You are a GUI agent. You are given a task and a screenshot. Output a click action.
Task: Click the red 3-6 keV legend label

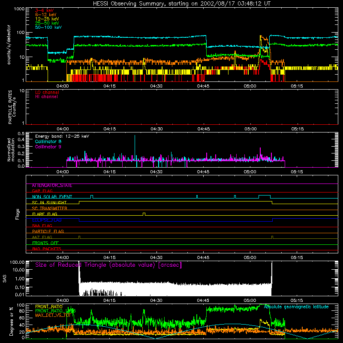[45, 10]
